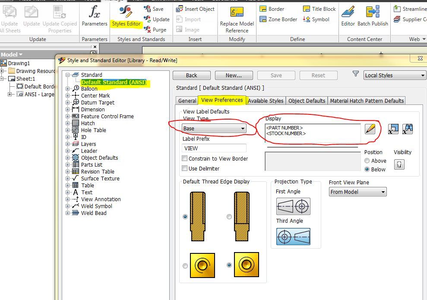Image resolution: width=427 pixels, height=300 pixels.
Task: Click the filter funnel icon
Action: click(x=355, y=74)
